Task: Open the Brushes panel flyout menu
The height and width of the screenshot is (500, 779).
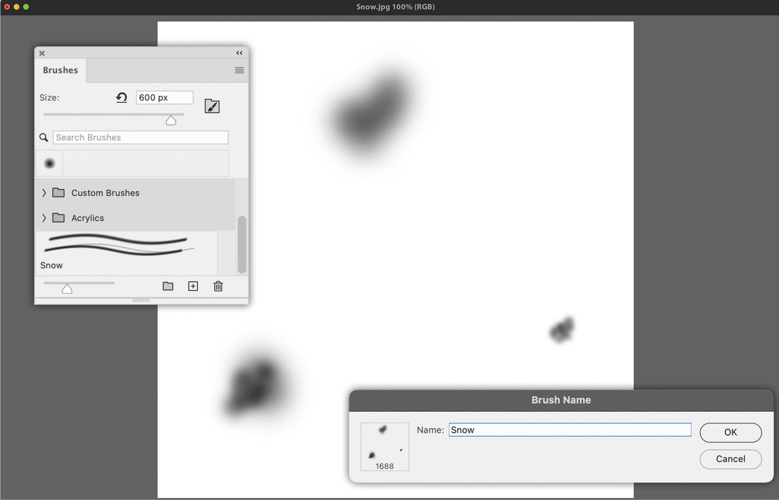Action: (239, 70)
